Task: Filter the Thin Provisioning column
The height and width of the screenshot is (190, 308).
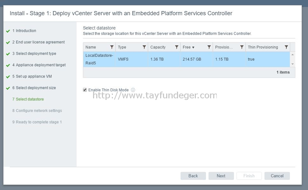Action: point(286,47)
